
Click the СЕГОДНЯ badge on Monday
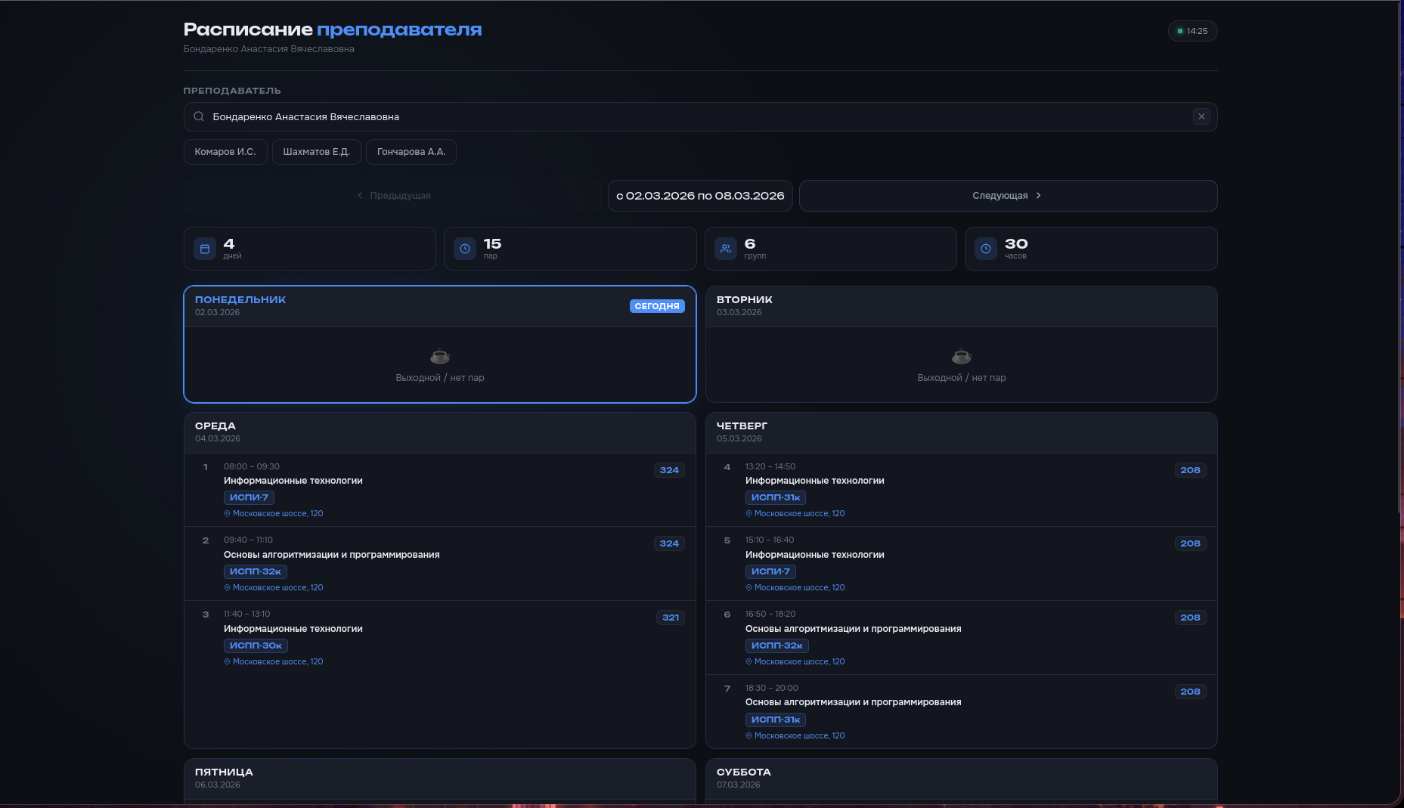[656, 305]
